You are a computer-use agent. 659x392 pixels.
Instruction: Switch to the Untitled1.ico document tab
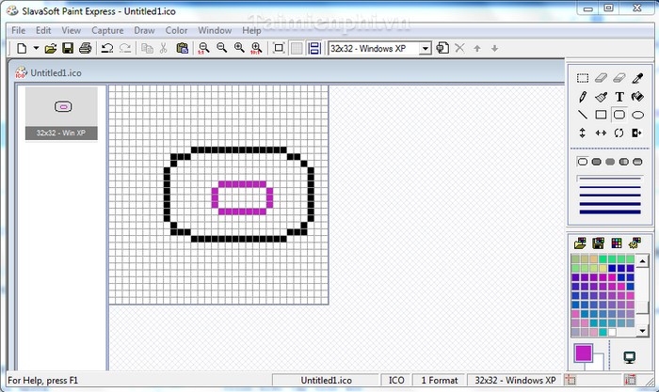pyautogui.click(x=52, y=71)
